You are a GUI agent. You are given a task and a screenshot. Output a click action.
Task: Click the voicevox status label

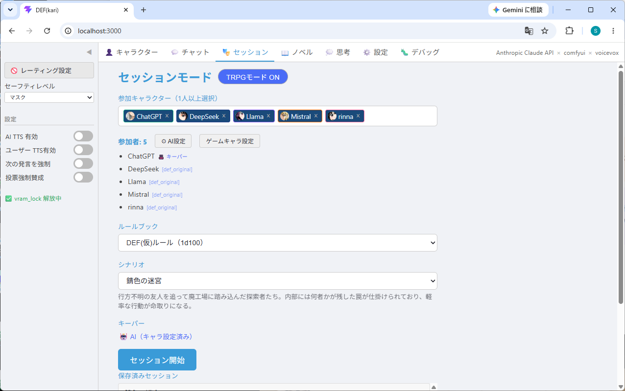(x=607, y=53)
